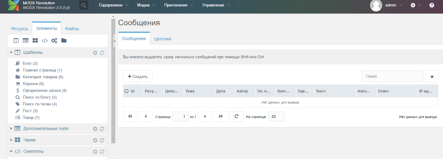The width and height of the screenshot is (443, 159).
Task: Refresh the Чанки section
Action: point(102,140)
